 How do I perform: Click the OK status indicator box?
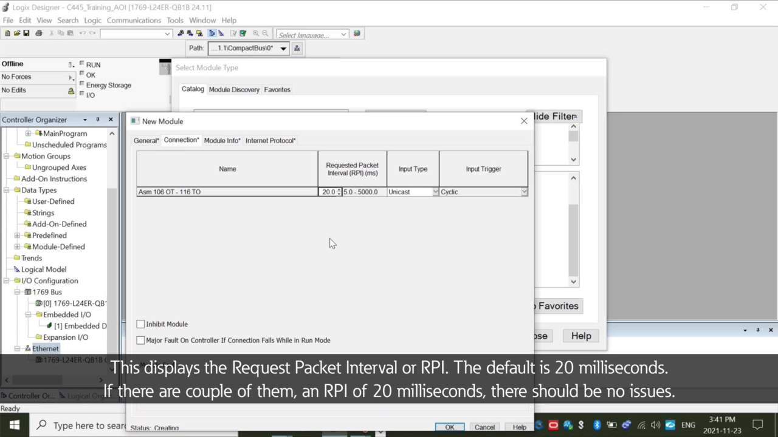tap(82, 73)
